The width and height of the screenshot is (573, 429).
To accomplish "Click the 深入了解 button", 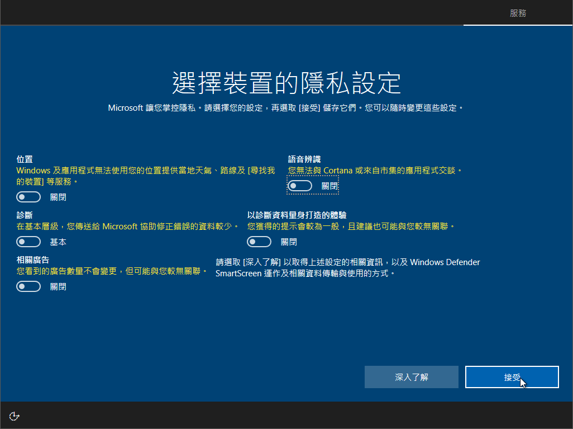I will pos(411,377).
